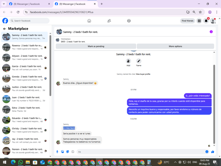Click the Add people icon
Screen dimensions: 221x166
[128, 61]
